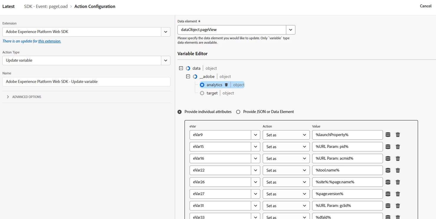Click the Name input field

click(x=86, y=82)
